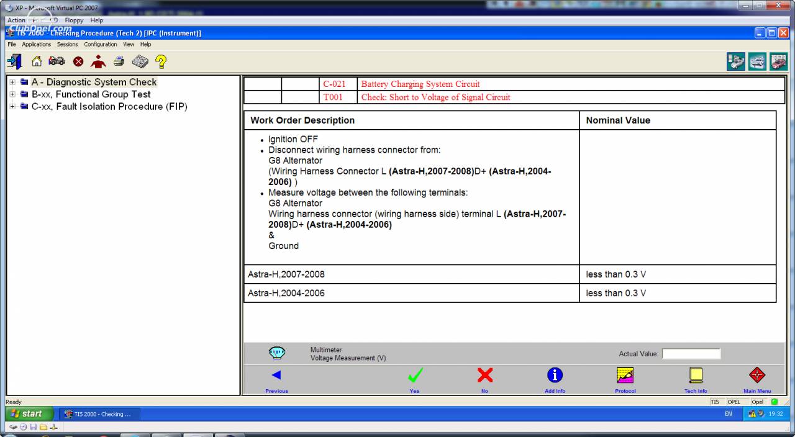795x437 pixels.
Task: Click the red person icon in the toolbar
Action: 98,61
